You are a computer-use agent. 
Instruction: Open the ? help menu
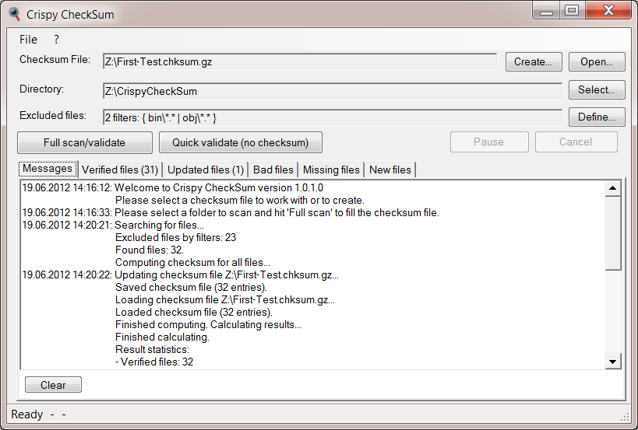(56, 40)
